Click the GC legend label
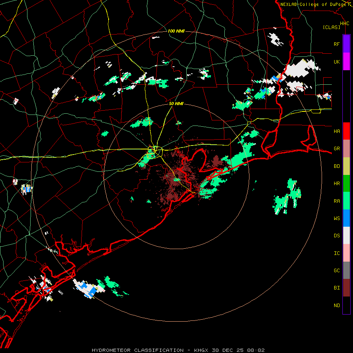Image resolution: width=353 pixels, height=353 pixels. click(337, 271)
